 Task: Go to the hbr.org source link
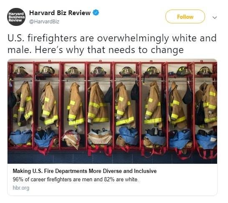[21, 188]
